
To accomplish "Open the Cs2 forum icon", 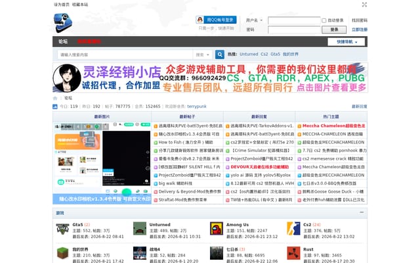I will click(x=293, y=229).
